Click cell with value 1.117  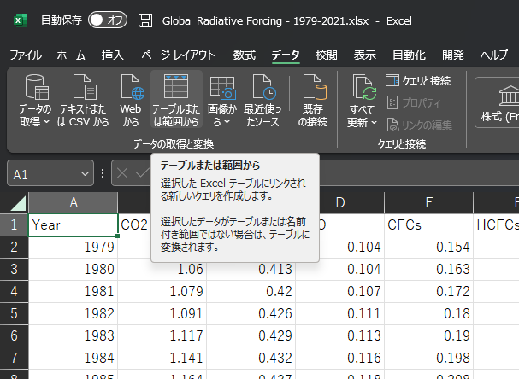162,335
